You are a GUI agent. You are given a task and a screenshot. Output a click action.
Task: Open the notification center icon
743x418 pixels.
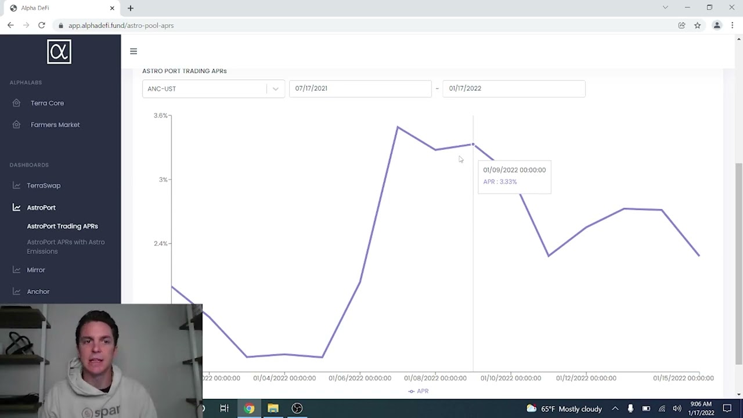pos(727,409)
